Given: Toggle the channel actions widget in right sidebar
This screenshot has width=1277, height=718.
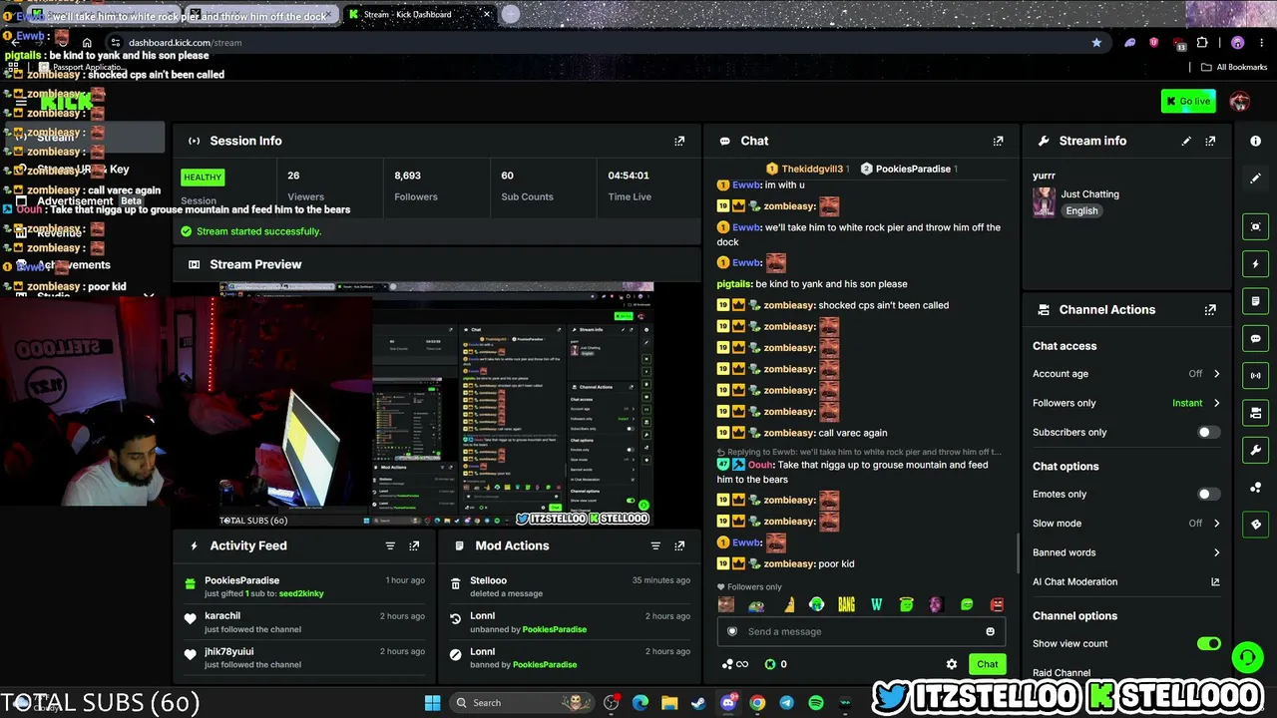Looking at the screenshot, I should tap(1255, 413).
